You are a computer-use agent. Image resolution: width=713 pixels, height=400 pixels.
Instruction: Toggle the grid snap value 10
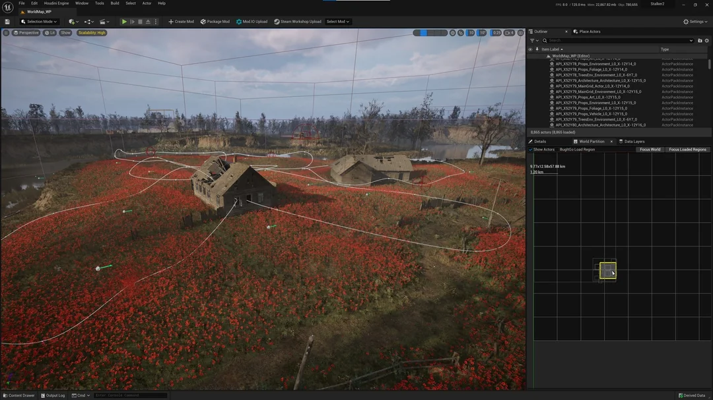click(x=471, y=32)
